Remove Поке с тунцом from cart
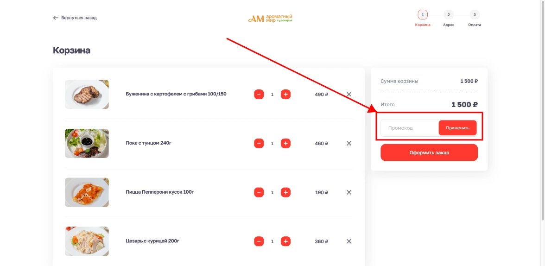545x266 pixels. click(349, 143)
